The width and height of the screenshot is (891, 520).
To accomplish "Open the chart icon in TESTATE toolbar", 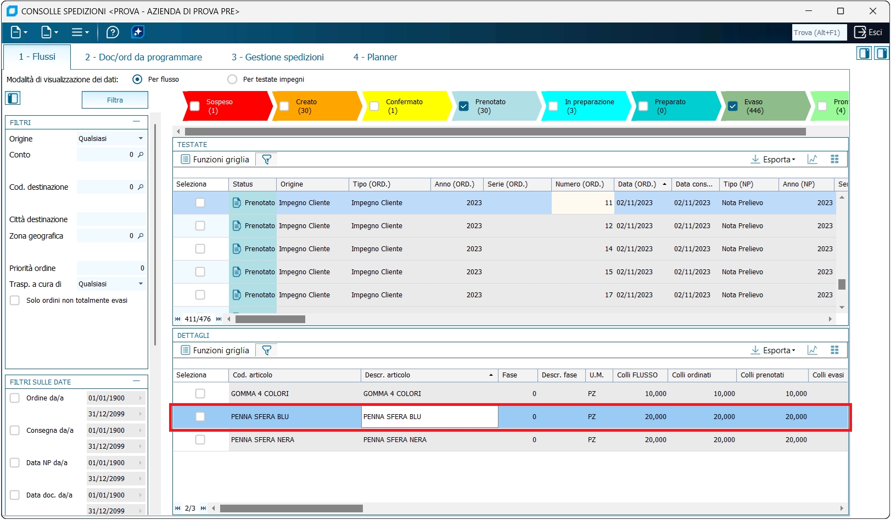I will [812, 160].
